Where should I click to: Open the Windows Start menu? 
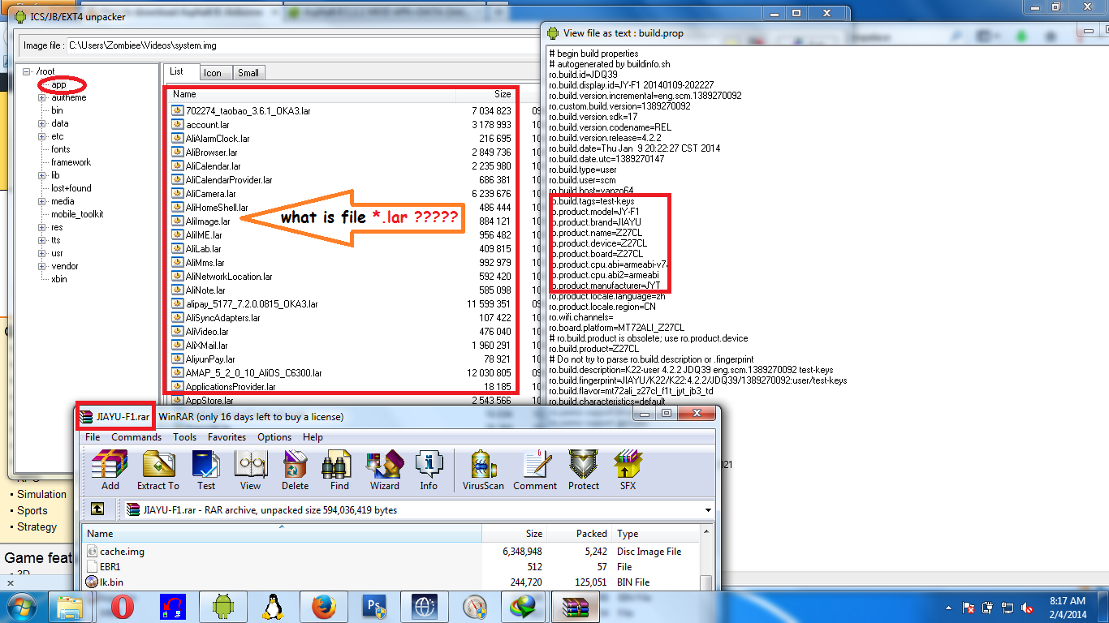[x=22, y=607]
